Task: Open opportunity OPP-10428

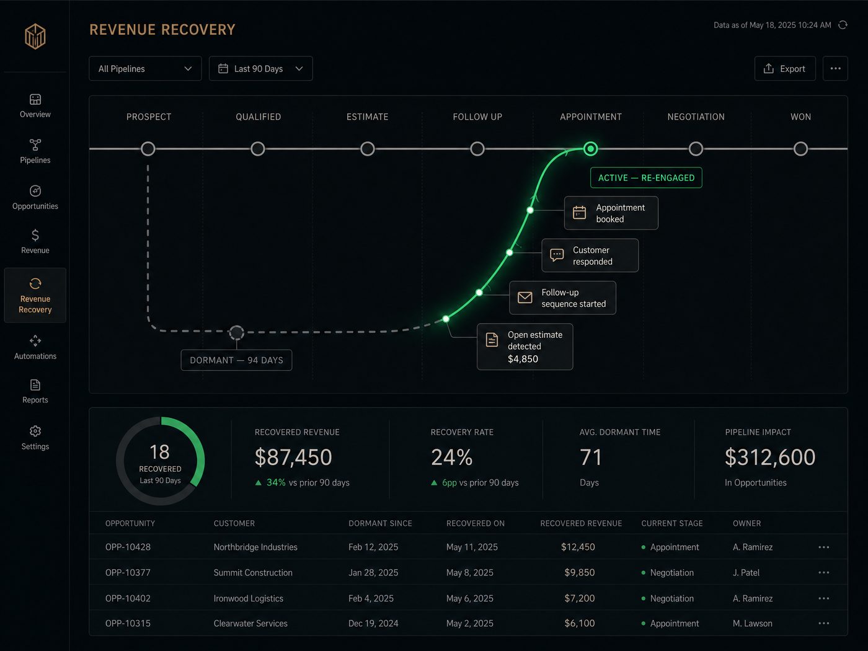Action: 128,547
